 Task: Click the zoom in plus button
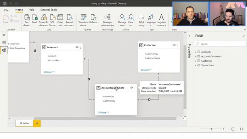223,129
